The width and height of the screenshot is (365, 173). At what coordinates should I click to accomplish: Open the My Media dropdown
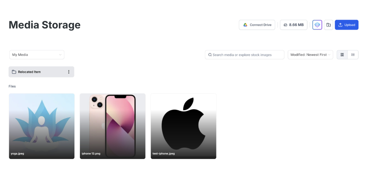[37, 55]
